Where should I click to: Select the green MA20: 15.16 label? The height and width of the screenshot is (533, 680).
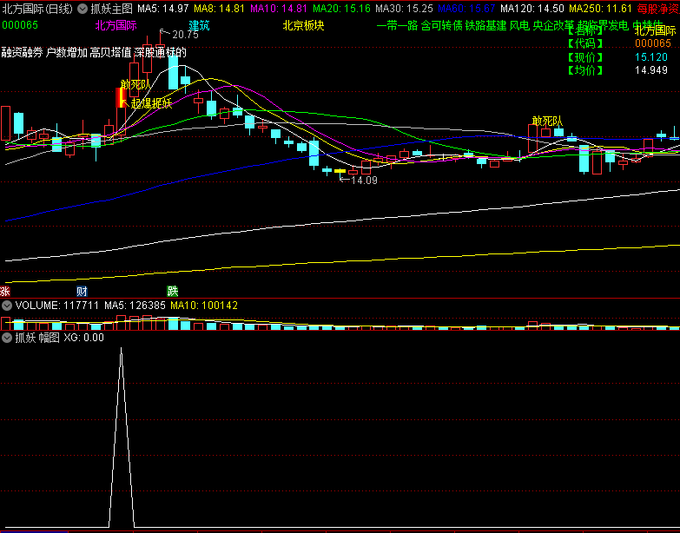[x=341, y=8]
